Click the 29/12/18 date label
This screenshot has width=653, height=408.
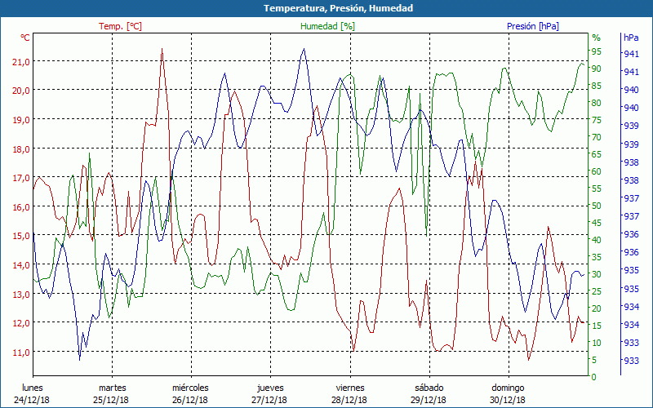[x=428, y=400]
